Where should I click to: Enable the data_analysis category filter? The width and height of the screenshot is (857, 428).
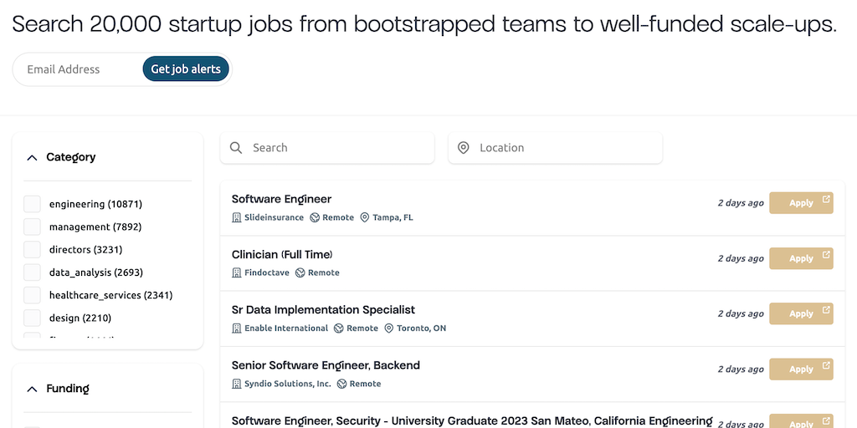(32, 273)
